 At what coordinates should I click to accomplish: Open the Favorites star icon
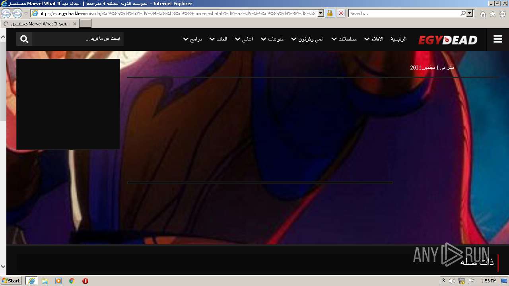pos(493,14)
